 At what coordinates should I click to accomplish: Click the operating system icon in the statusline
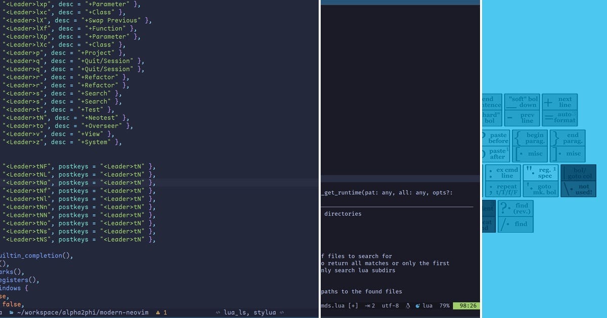[x=408, y=305]
